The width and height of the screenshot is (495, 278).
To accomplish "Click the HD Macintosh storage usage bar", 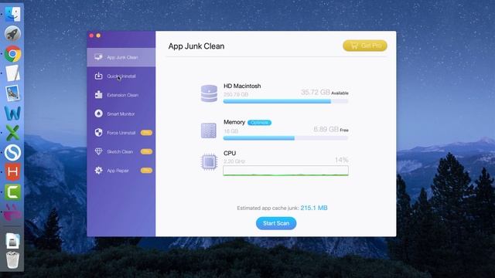I will (285, 101).
